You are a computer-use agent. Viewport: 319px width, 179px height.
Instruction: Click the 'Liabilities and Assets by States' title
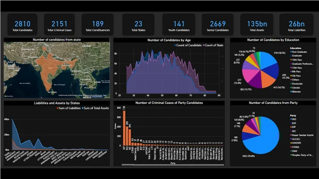57,103
